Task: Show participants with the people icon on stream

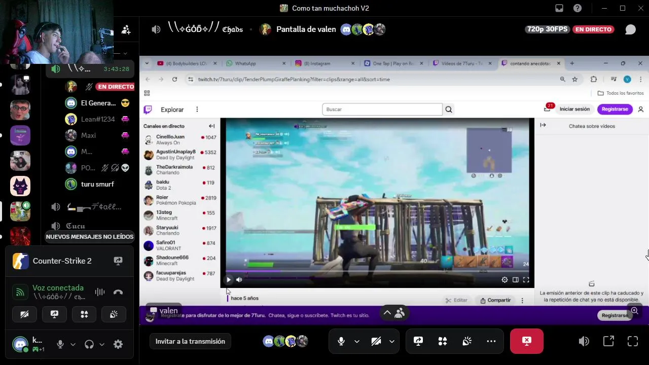Action: pyautogui.click(x=400, y=313)
